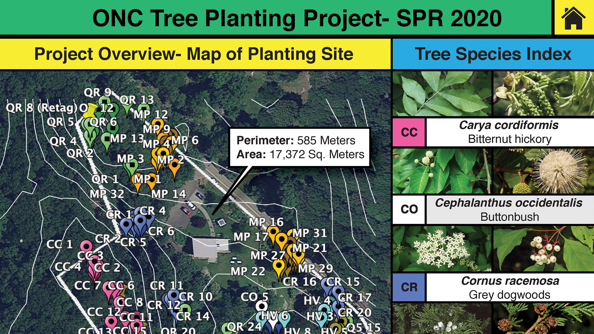Click the ONC Tree Planting Project title bar
Image resolution: width=594 pixels, height=334 pixels.
(x=276, y=18)
